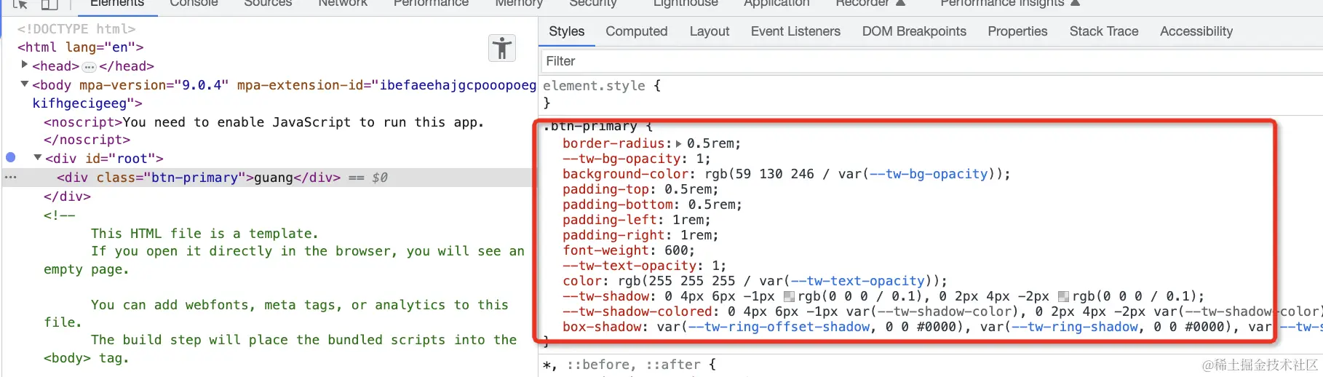The image size is (1323, 377).
Task: Open the Console panel tab
Action: pyautogui.click(x=194, y=4)
